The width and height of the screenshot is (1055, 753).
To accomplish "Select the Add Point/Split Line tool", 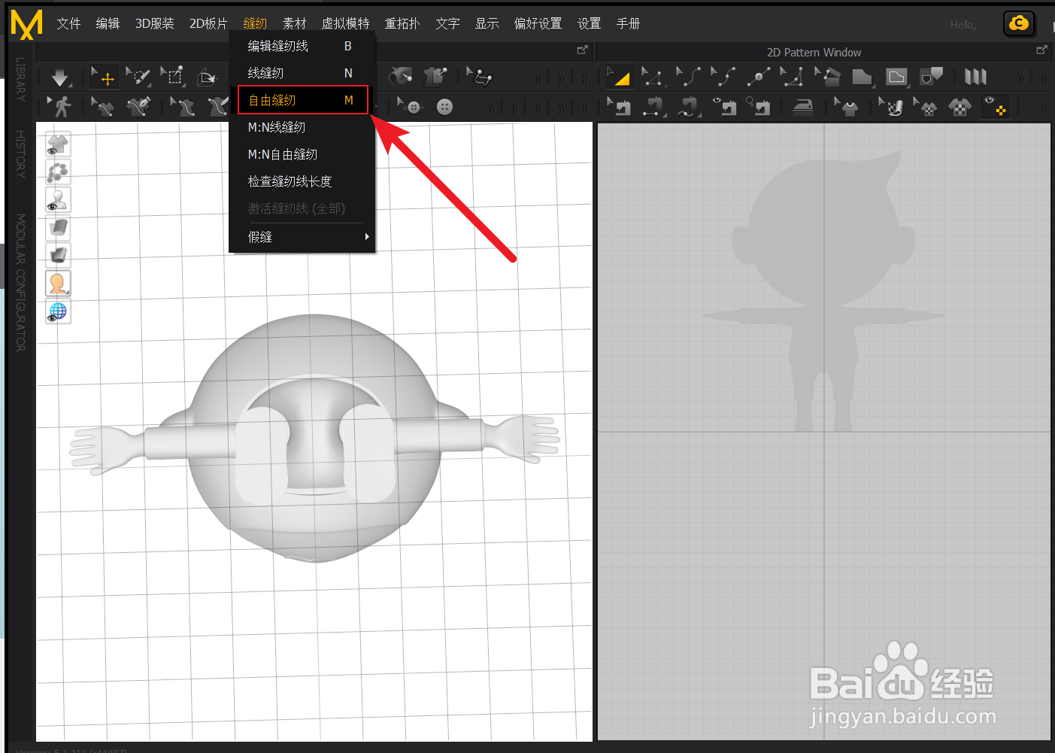I will (x=758, y=77).
